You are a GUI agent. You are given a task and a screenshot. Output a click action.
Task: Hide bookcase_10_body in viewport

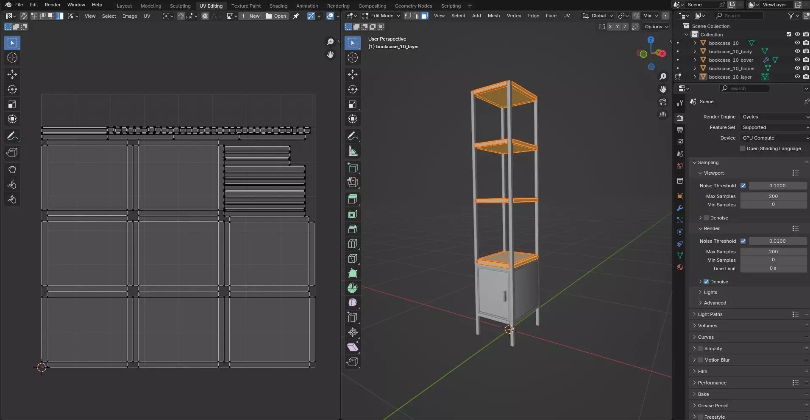point(797,52)
